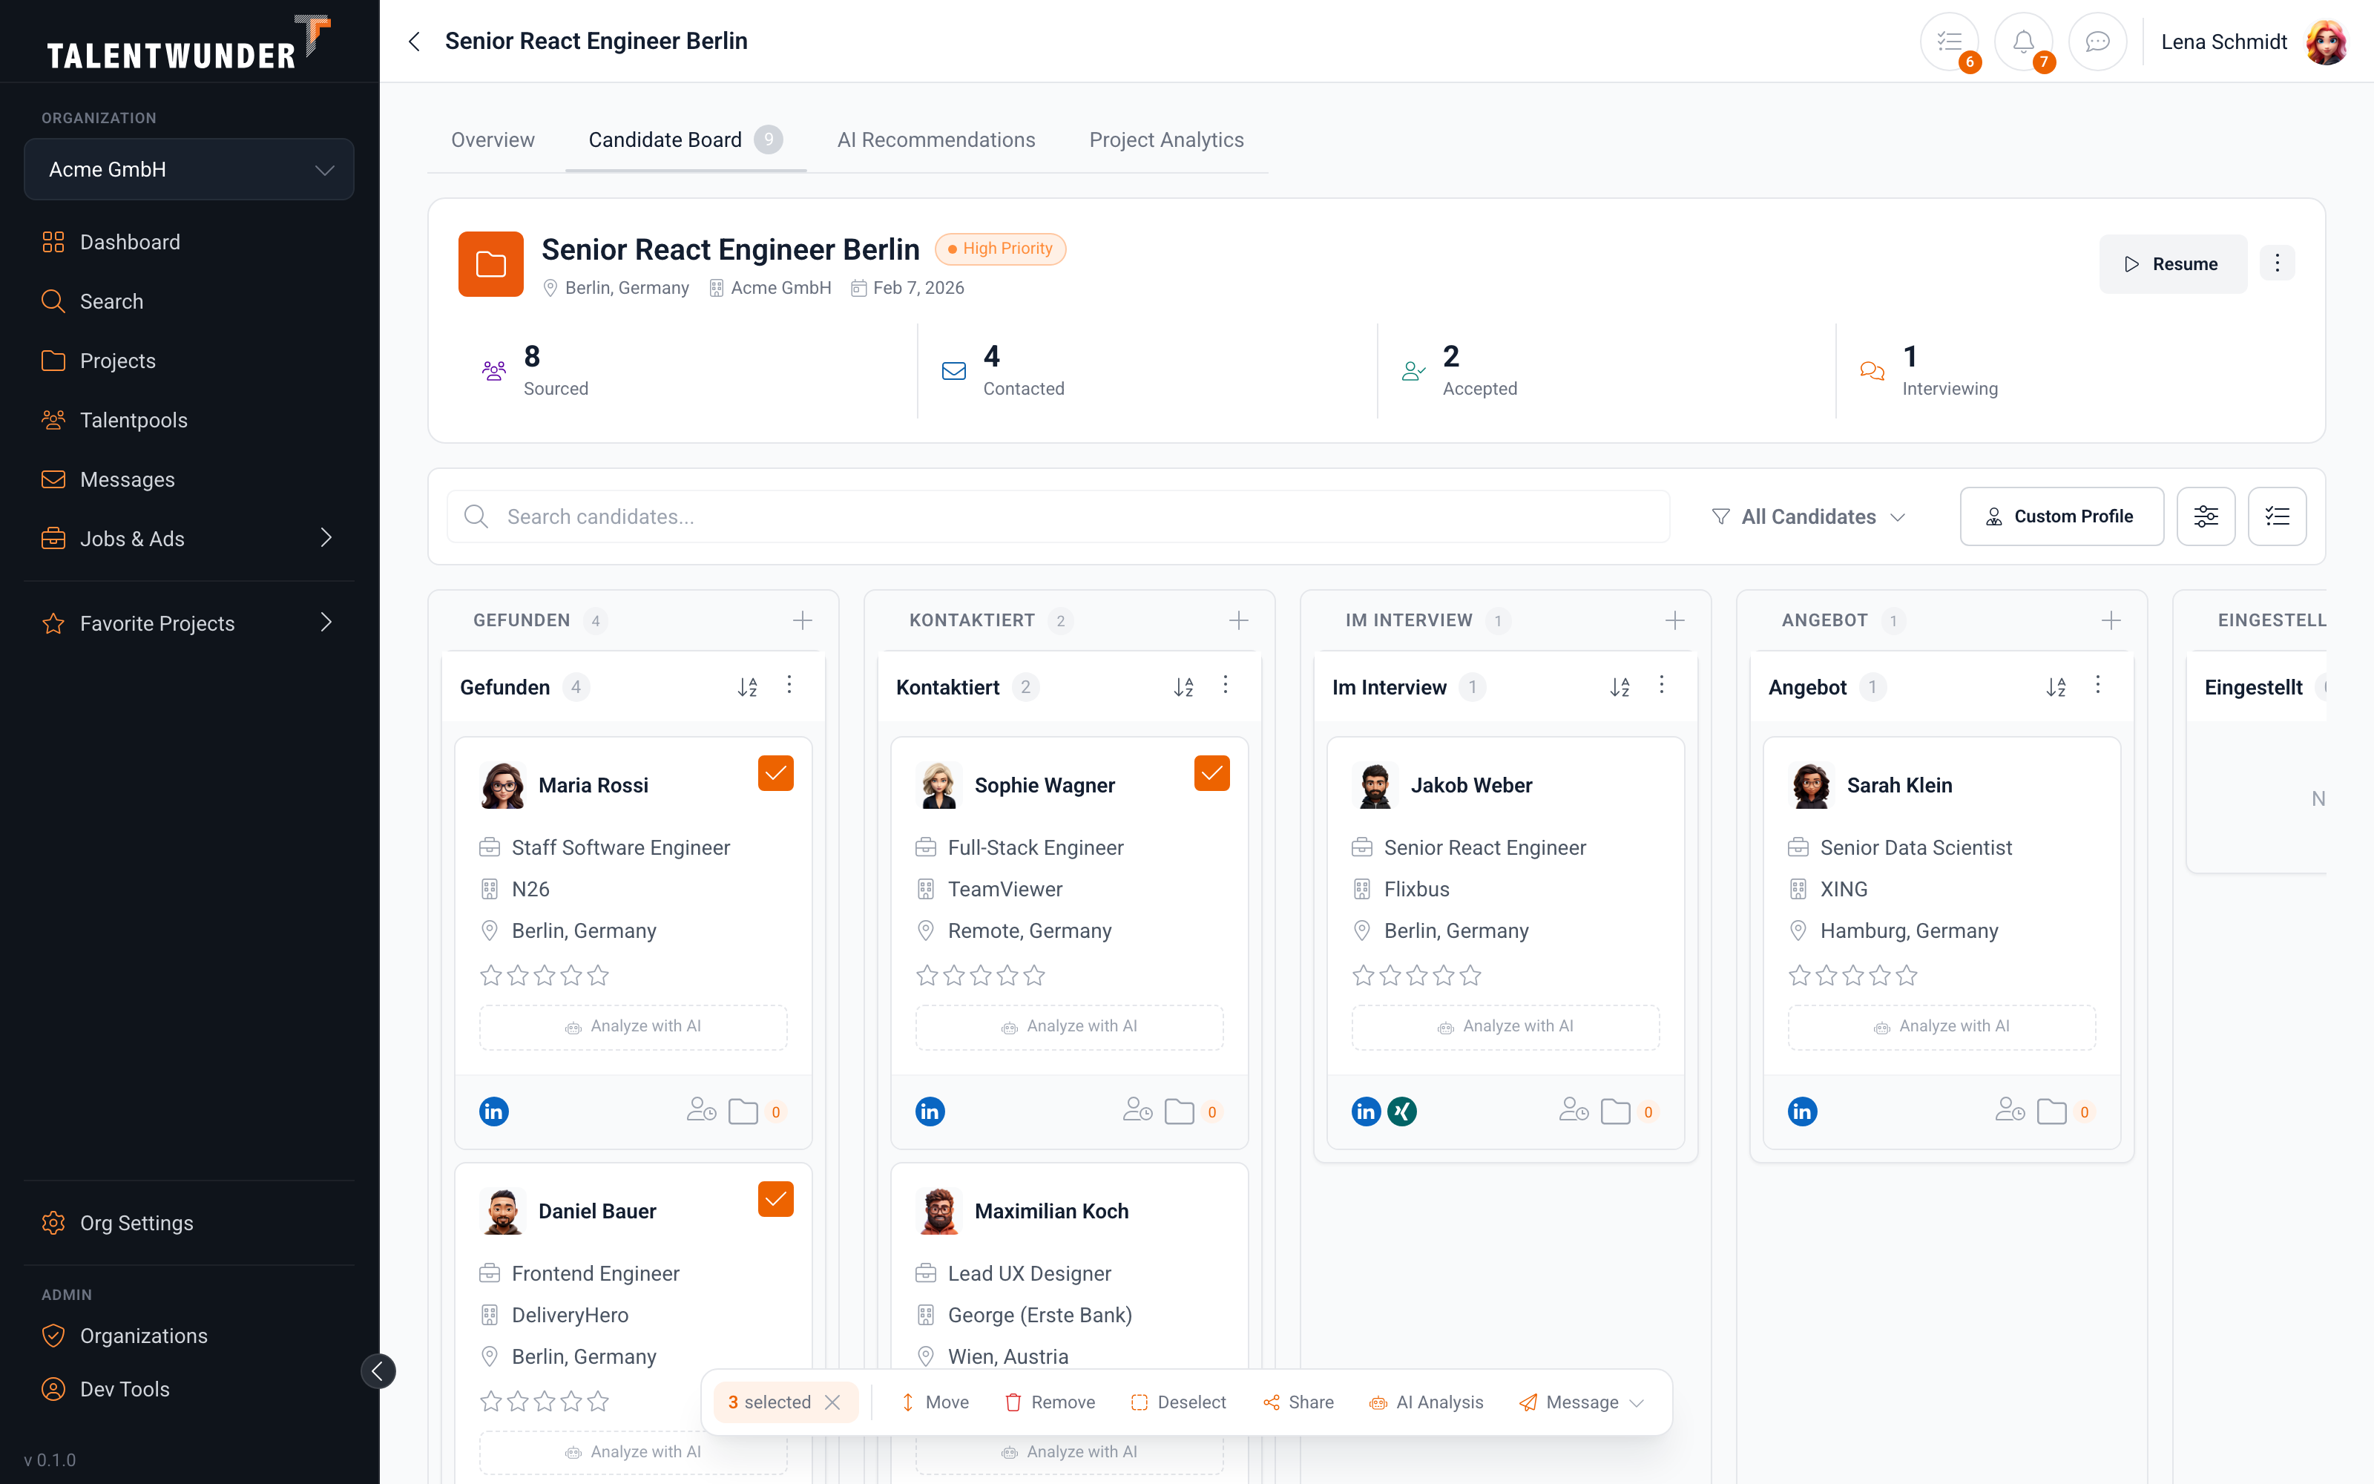Sort the Angebot list alphabetically
Viewport: 2374px width, 1484px height.
(2056, 687)
